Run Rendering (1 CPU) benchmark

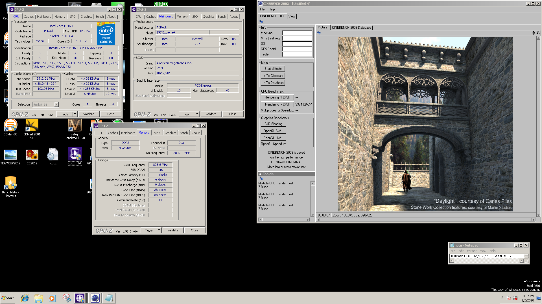[x=277, y=97]
